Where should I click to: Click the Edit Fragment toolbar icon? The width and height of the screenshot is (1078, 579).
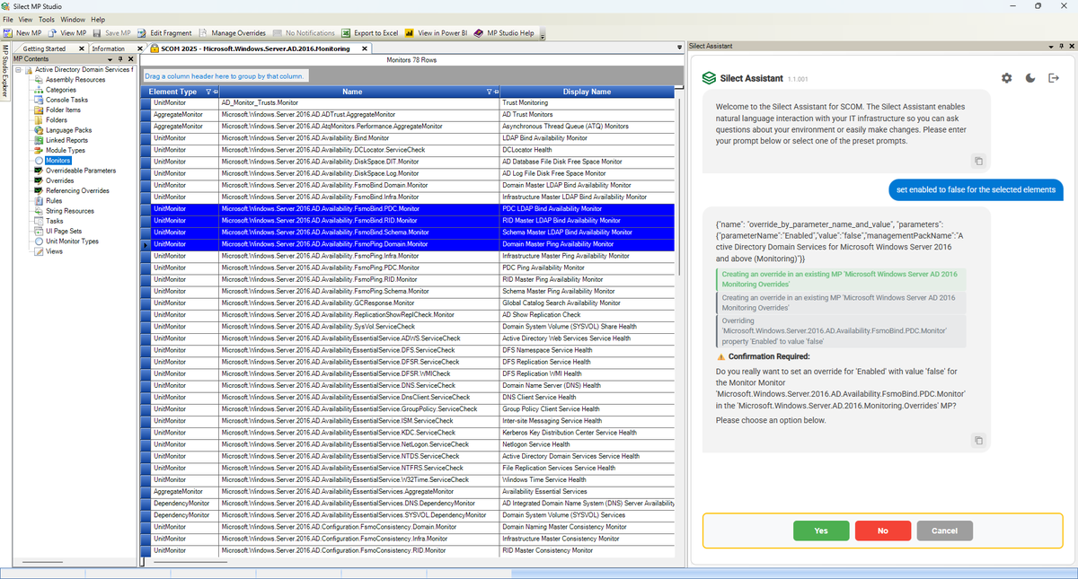click(x=143, y=33)
